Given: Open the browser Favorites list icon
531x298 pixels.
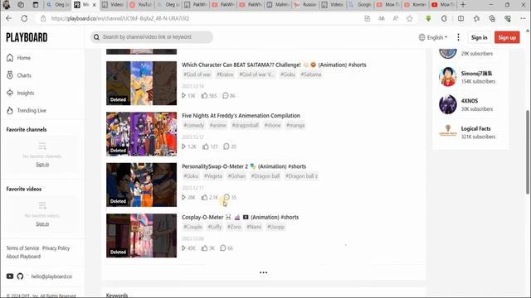Looking at the screenshot, I should click(x=476, y=18).
